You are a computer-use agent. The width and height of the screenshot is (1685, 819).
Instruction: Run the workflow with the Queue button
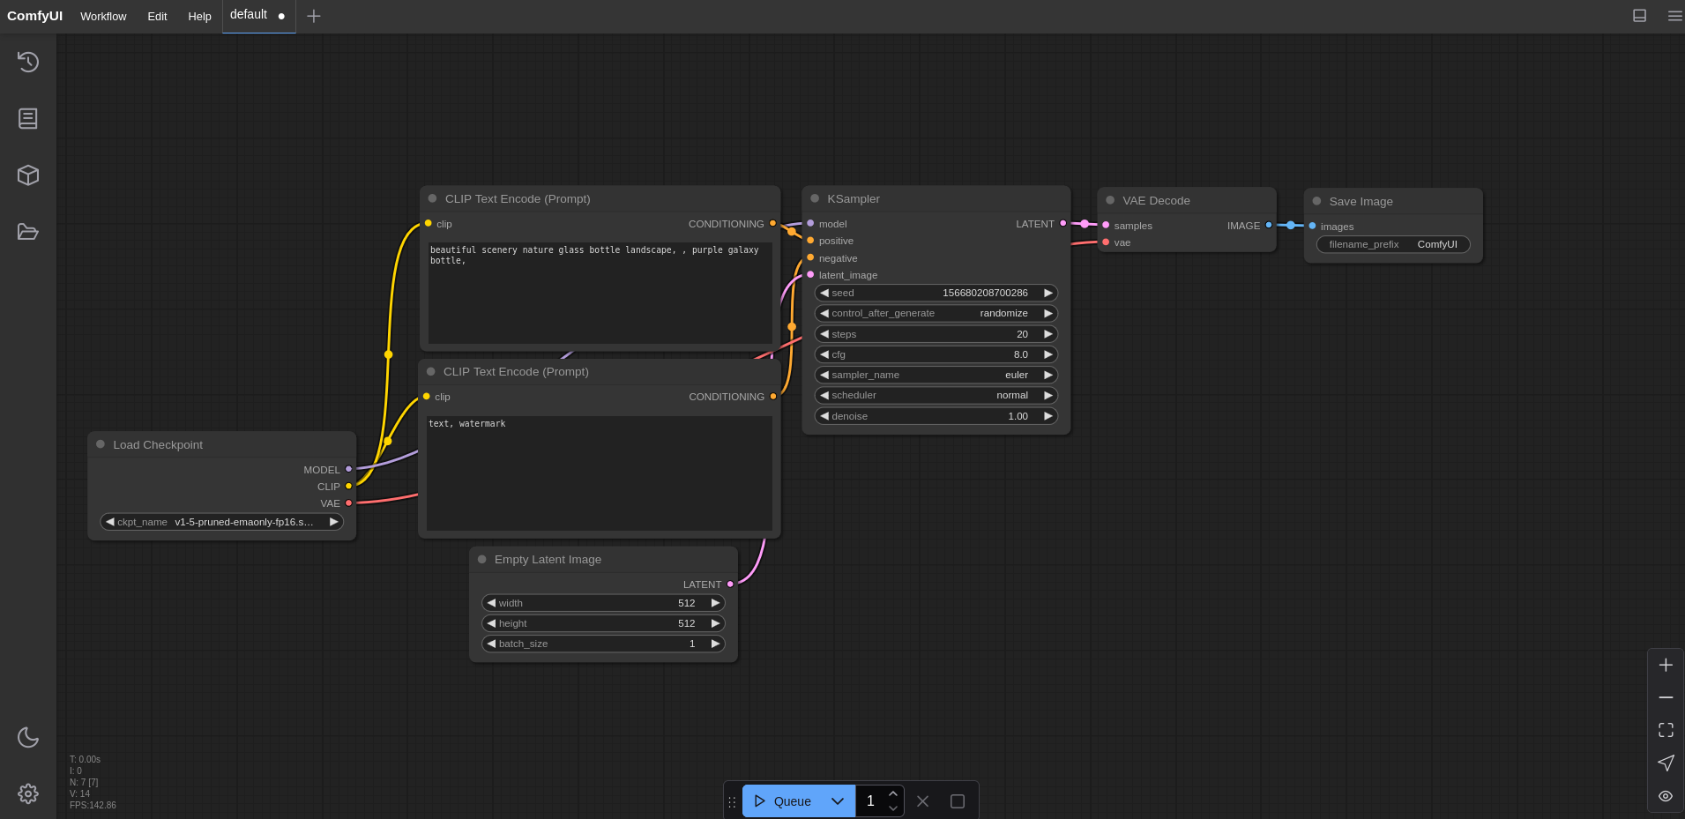pyautogui.click(x=782, y=801)
